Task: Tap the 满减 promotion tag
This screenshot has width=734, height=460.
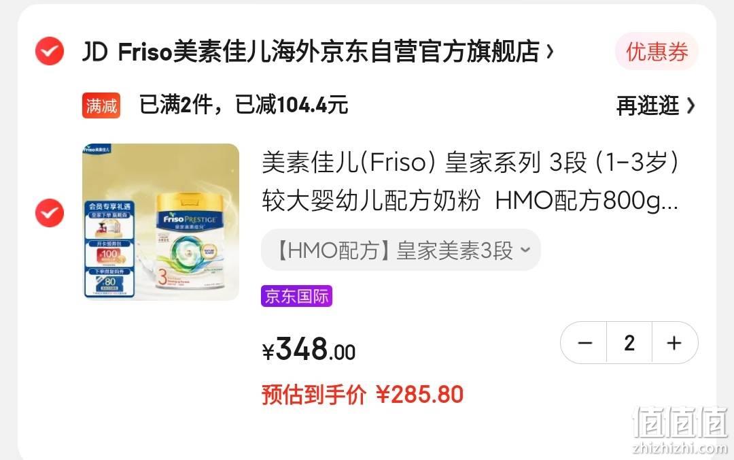Action: (x=101, y=105)
